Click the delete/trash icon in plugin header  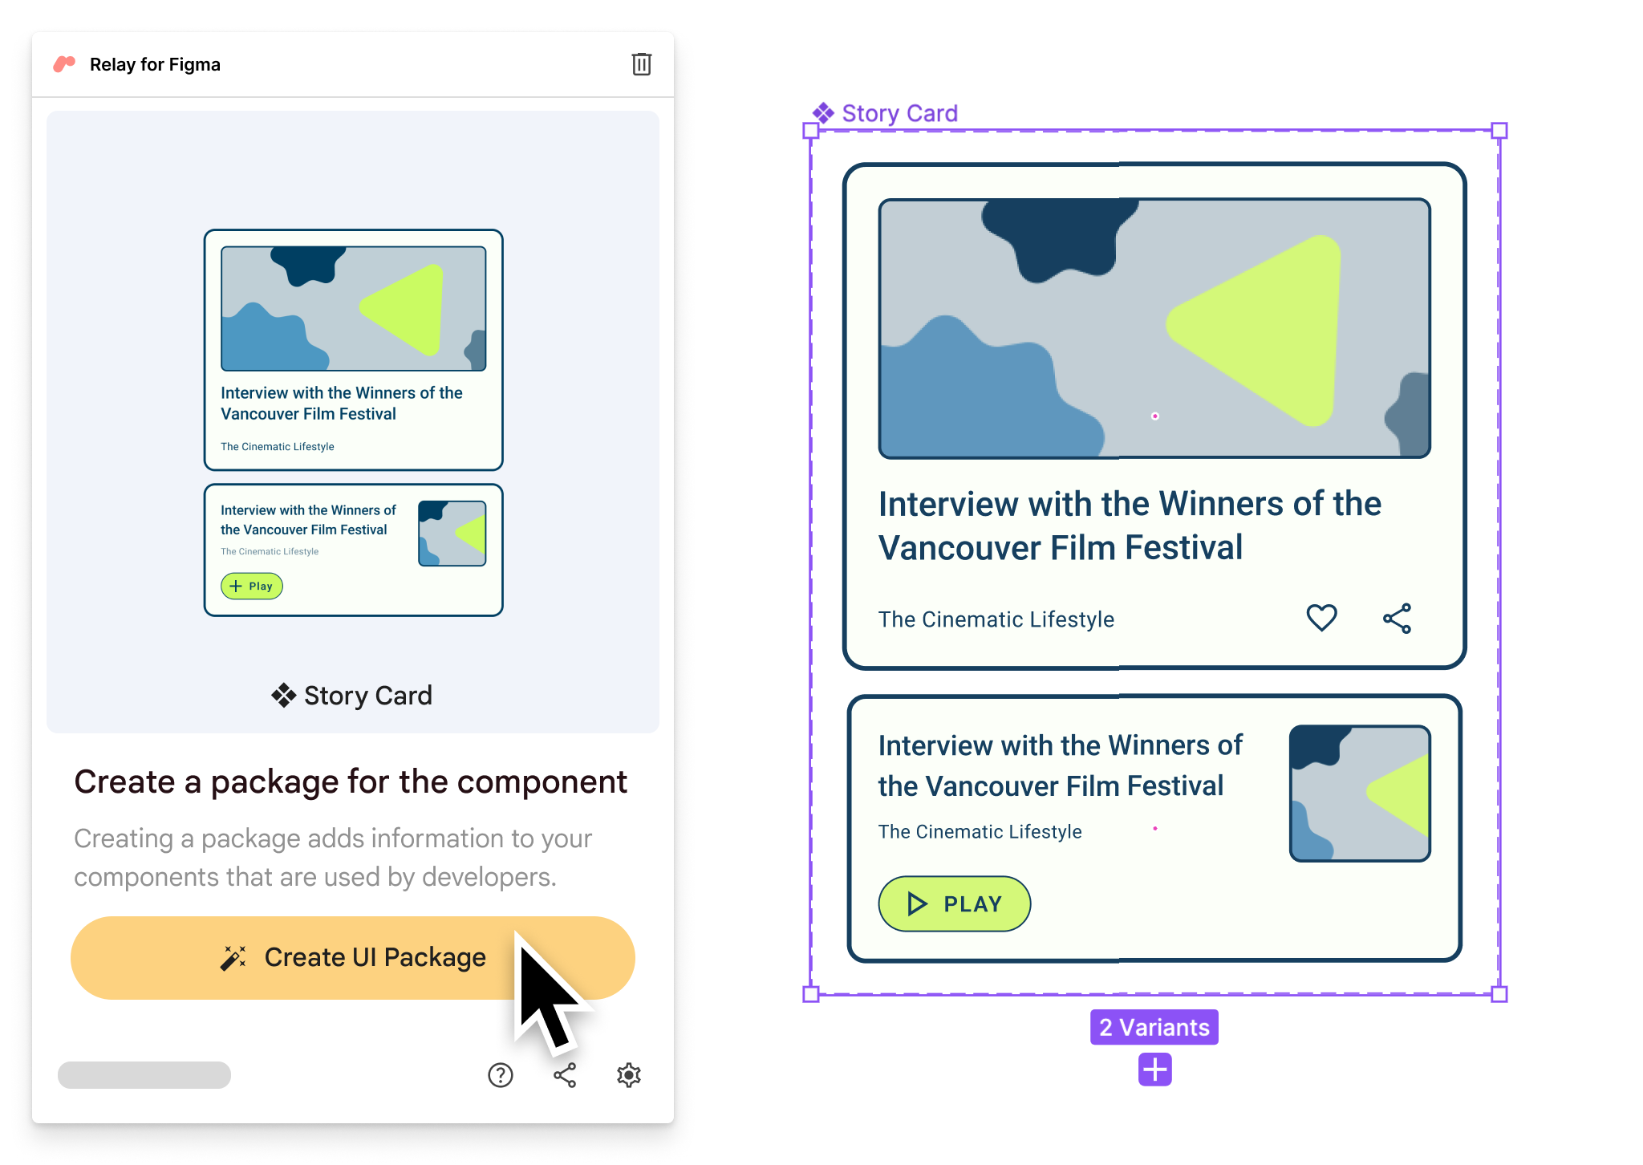coord(642,64)
